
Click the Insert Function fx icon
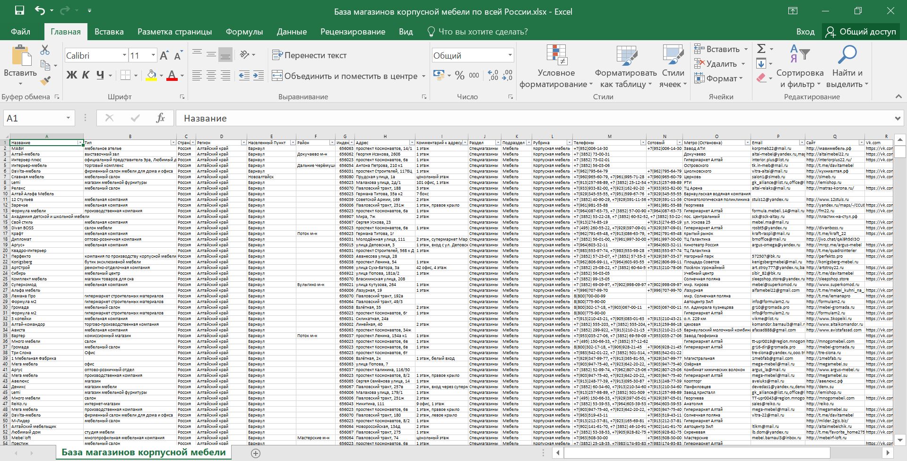[x=160, y=118]
